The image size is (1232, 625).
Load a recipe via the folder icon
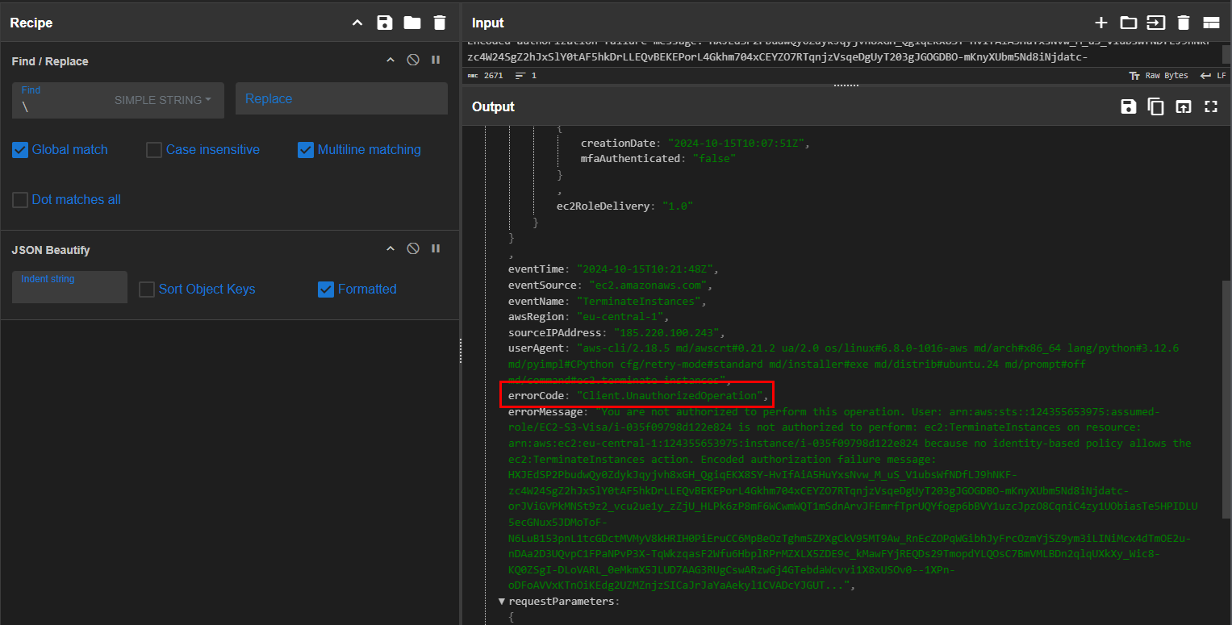(x=412, y=23)
